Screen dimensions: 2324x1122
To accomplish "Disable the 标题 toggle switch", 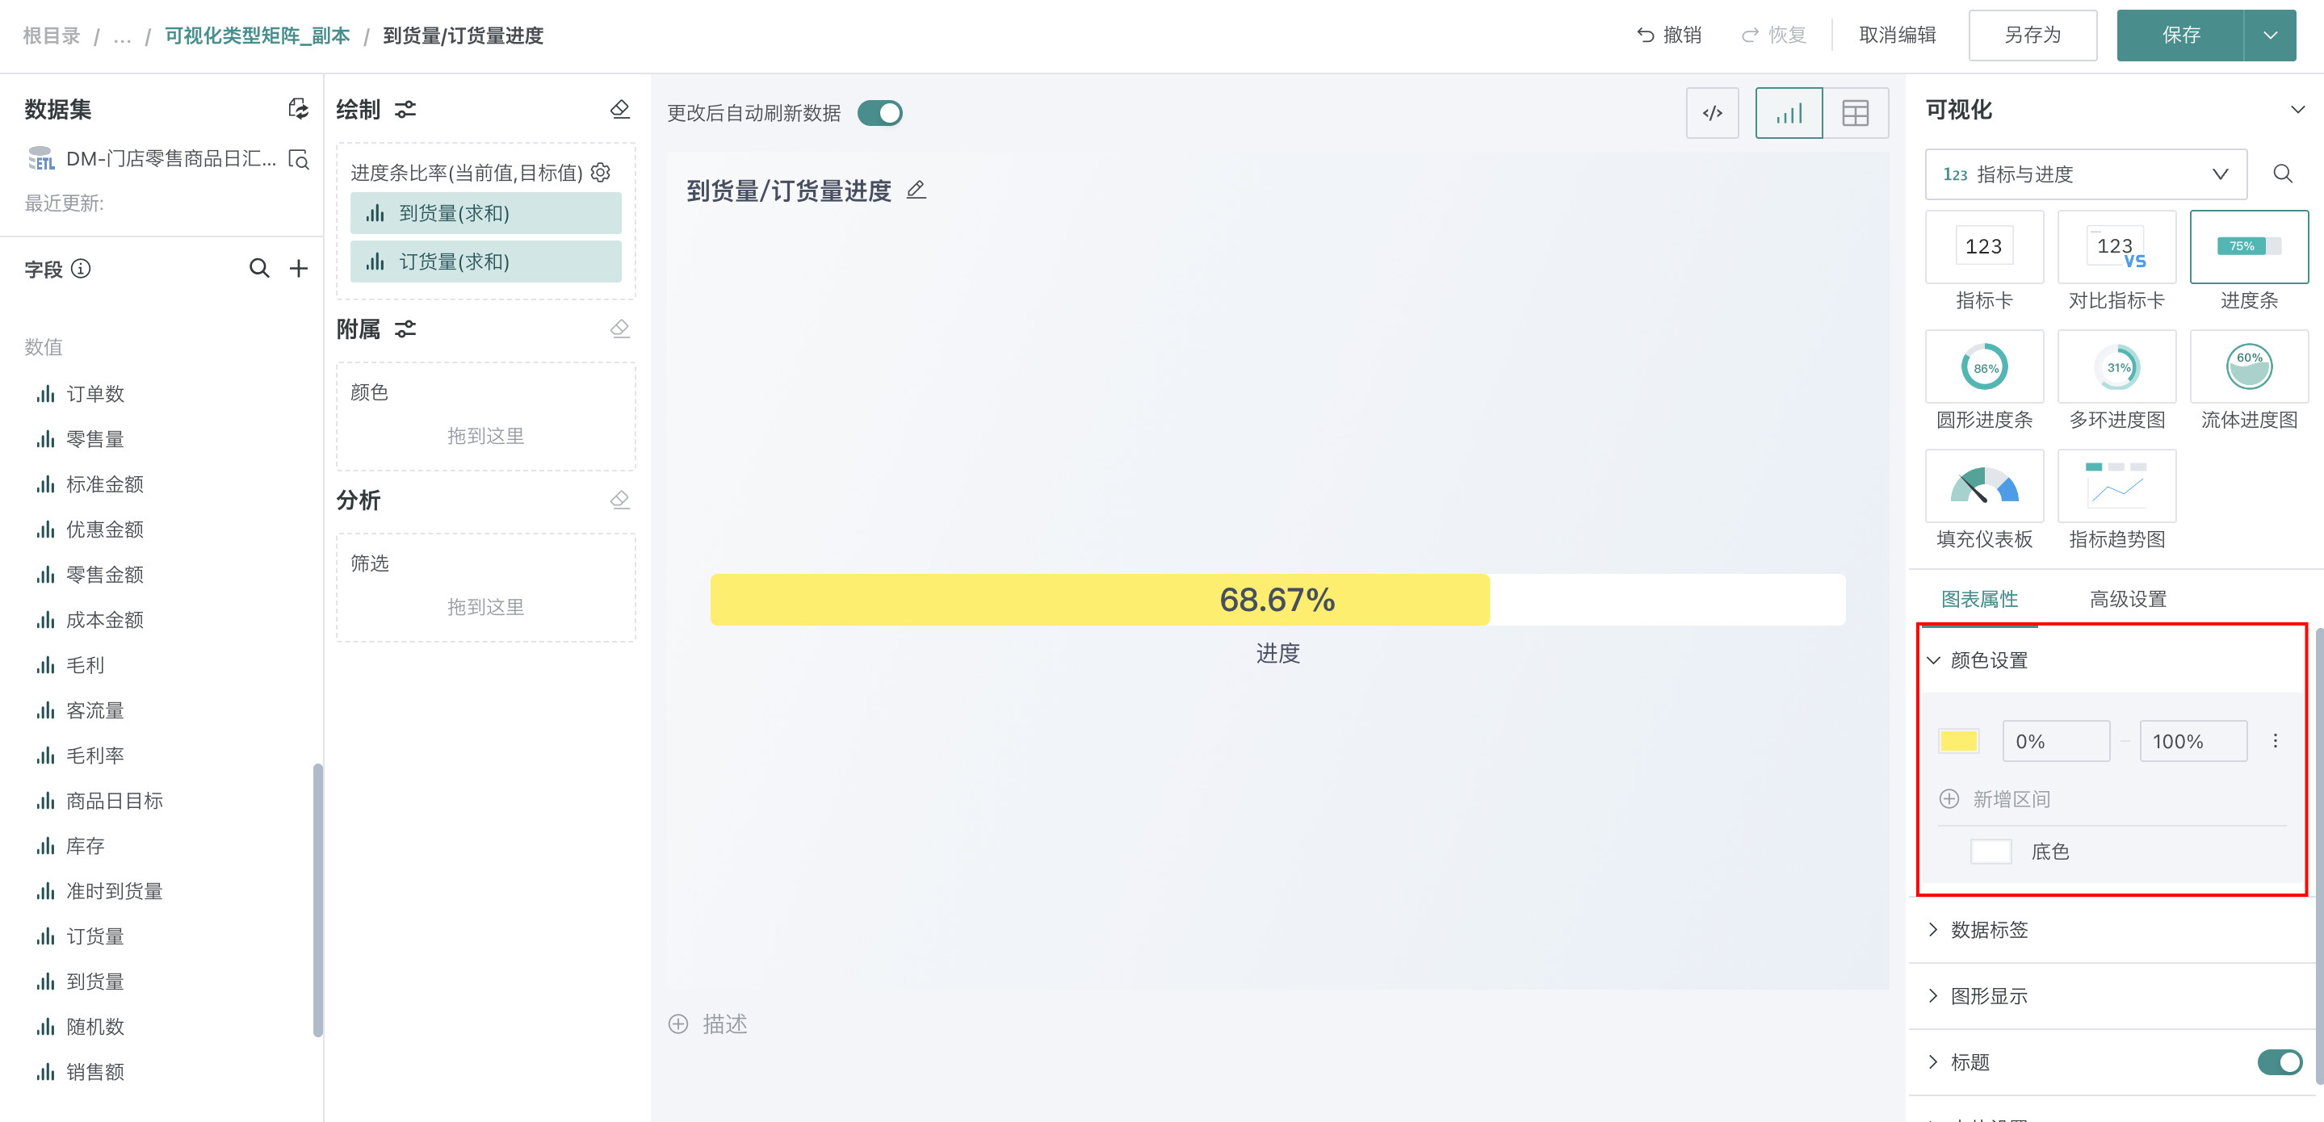I will 2279,1061.
